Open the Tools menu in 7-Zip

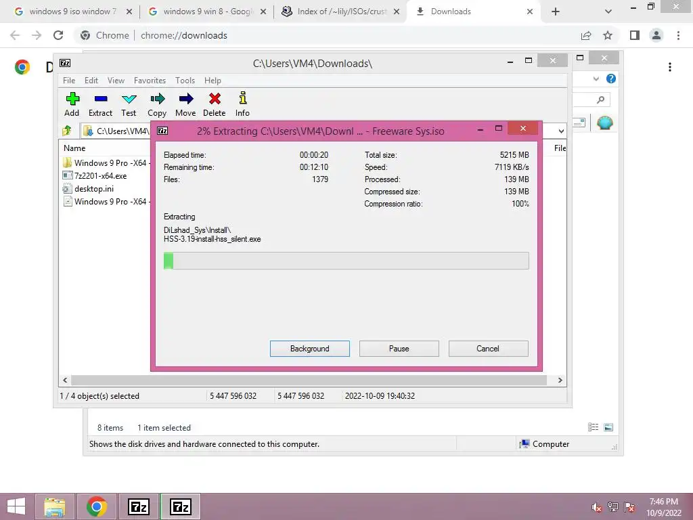point(185,81)
